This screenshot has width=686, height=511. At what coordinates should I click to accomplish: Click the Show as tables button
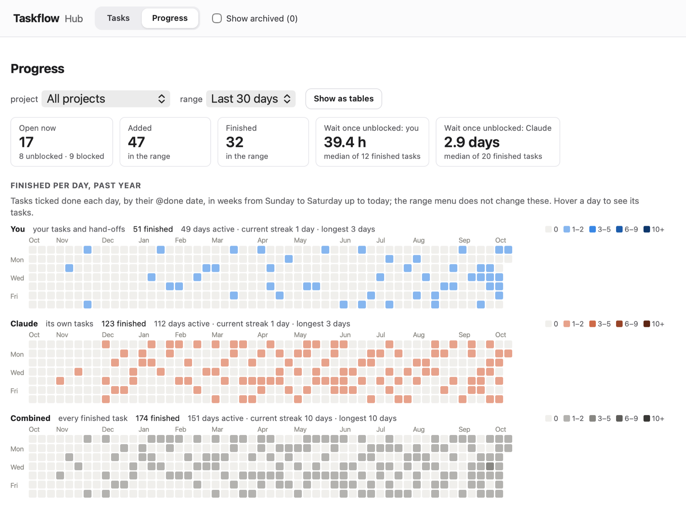coord(344,99)
